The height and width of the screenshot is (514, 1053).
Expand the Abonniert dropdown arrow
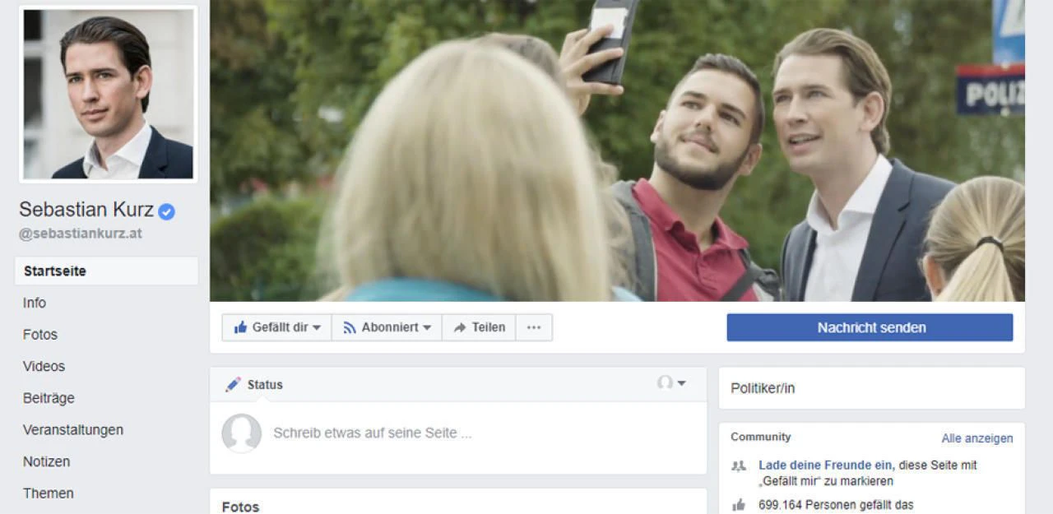click(x=427, y=327)
